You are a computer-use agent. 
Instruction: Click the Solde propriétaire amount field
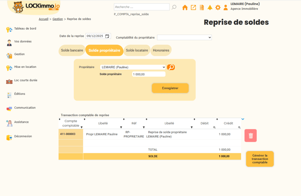148,74
